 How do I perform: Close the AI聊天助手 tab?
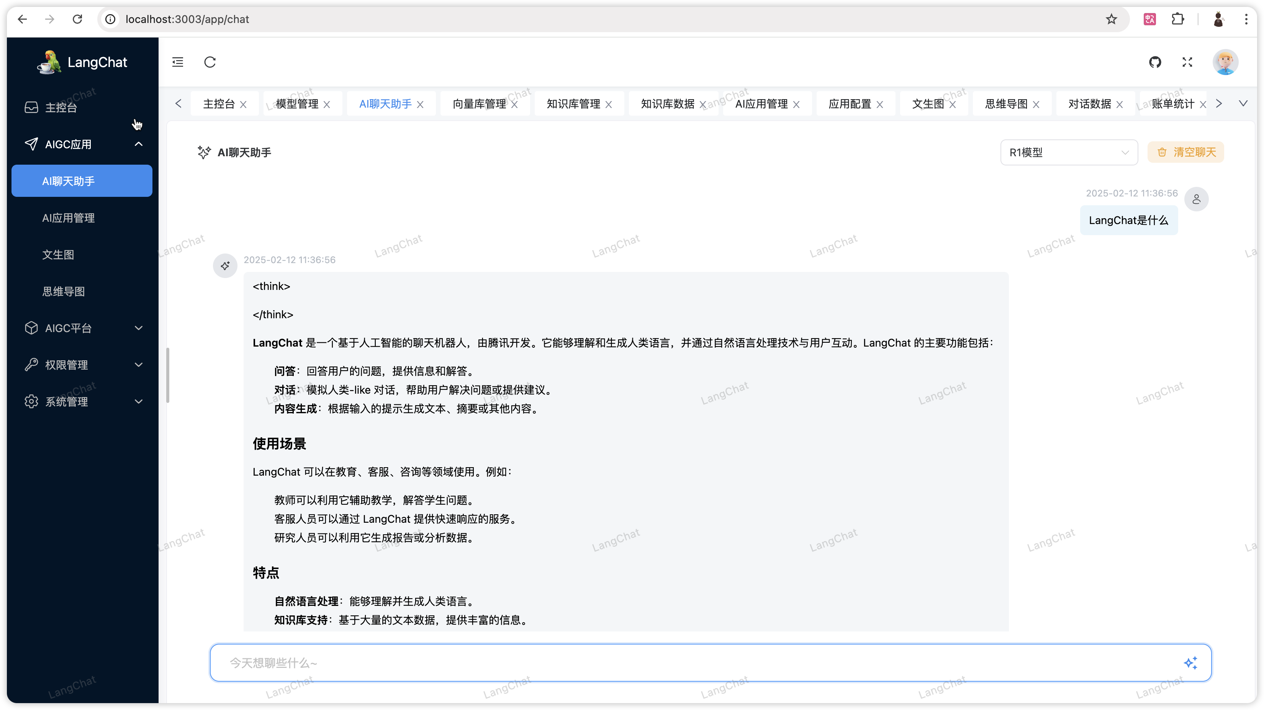421,105
